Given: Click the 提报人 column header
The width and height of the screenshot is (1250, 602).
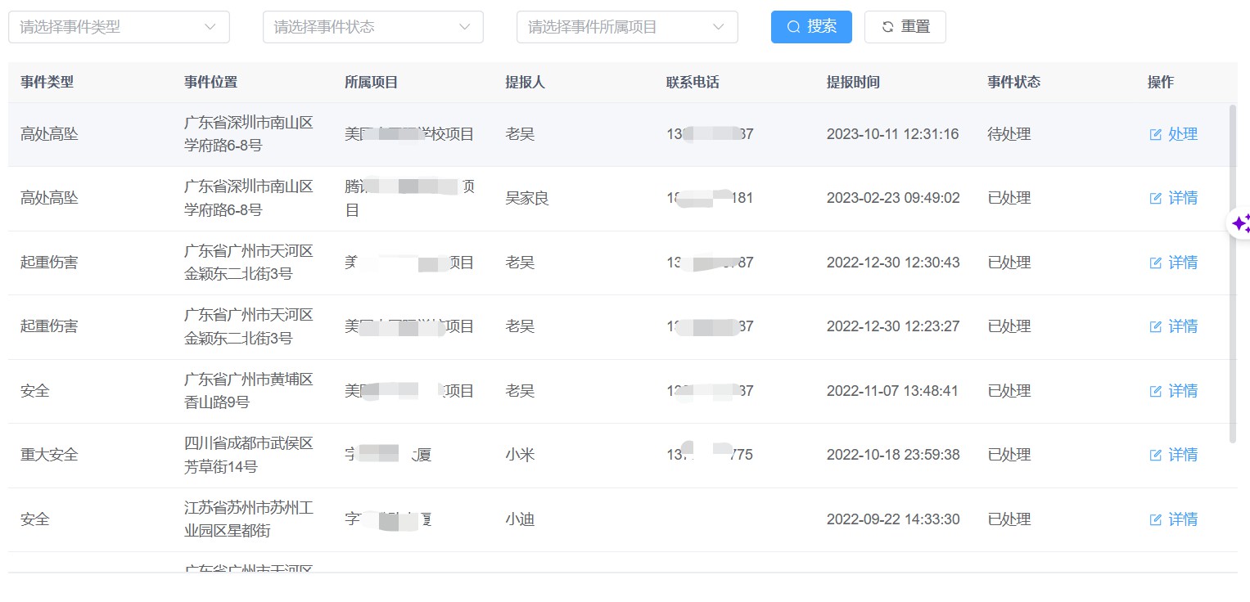Looking at the screenshot, I should (x=525, y=83).
